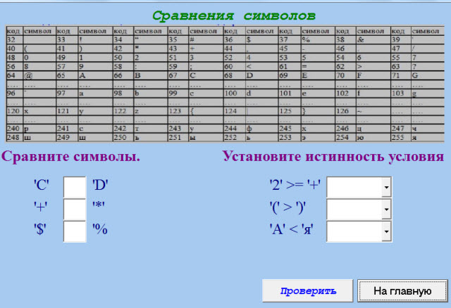Click table cell with code 36
Screen dimensions: 451x308
(235, 39)
